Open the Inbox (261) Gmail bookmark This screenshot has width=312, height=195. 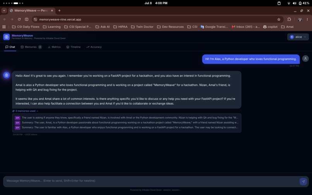pyautogui.click(x=246, y=27)
